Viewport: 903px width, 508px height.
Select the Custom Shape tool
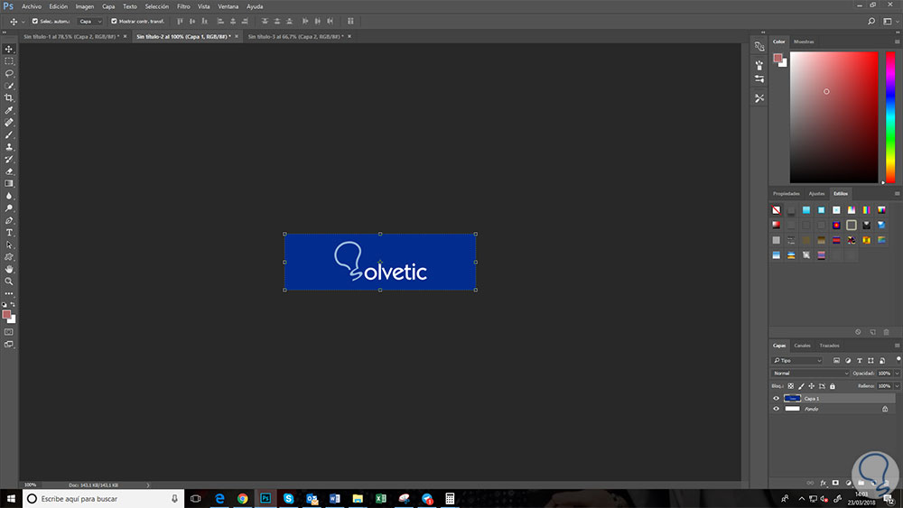click(x=9, y=257)
